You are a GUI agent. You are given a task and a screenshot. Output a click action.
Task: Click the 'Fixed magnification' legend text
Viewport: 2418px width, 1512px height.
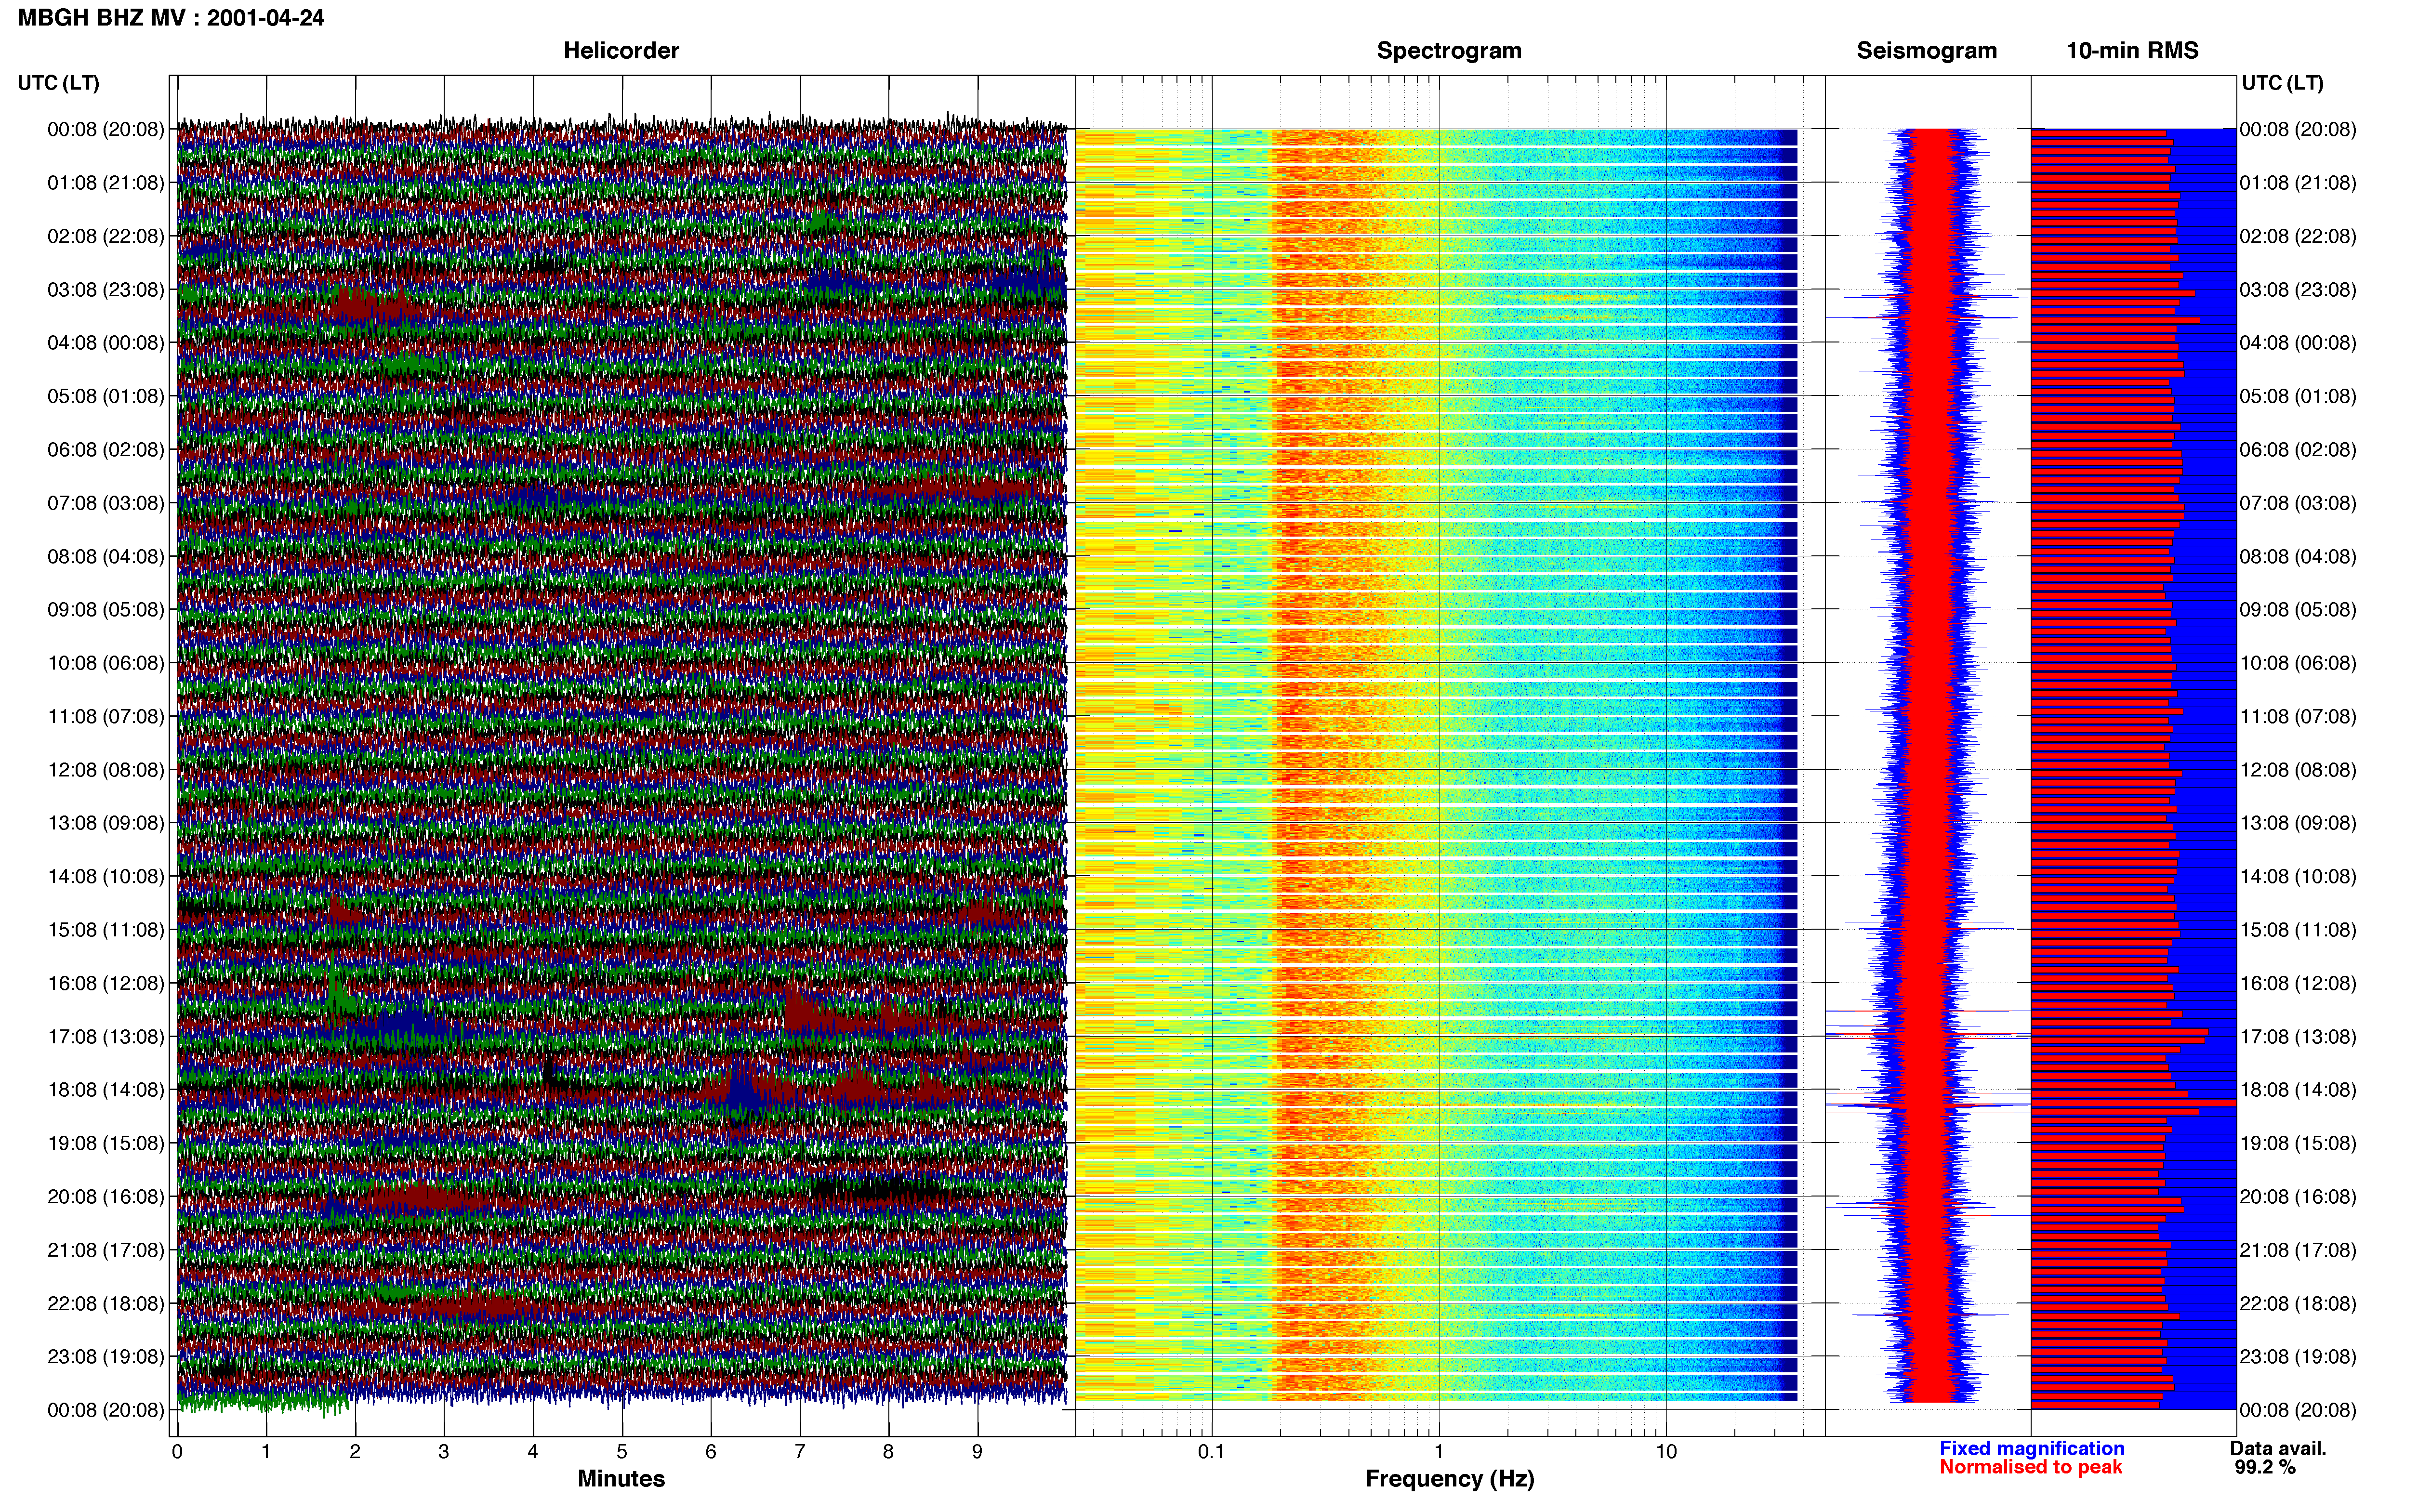click(2031, 1448)
